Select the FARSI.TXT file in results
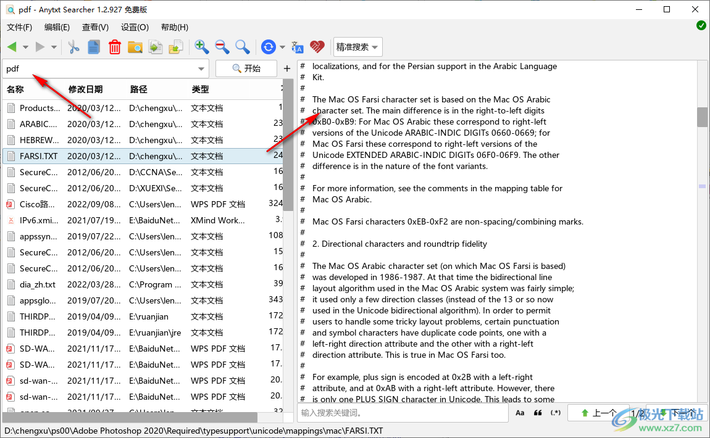710x438 pixels. coord(37,156)
